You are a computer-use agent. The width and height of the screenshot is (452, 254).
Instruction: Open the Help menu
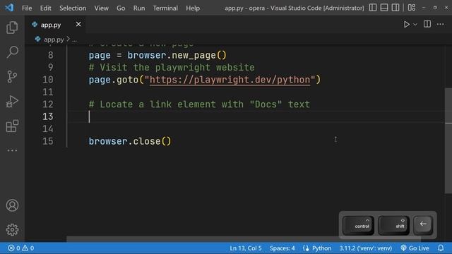[193, 8]
